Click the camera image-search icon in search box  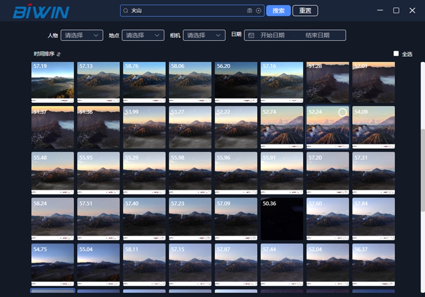(249, 11)
